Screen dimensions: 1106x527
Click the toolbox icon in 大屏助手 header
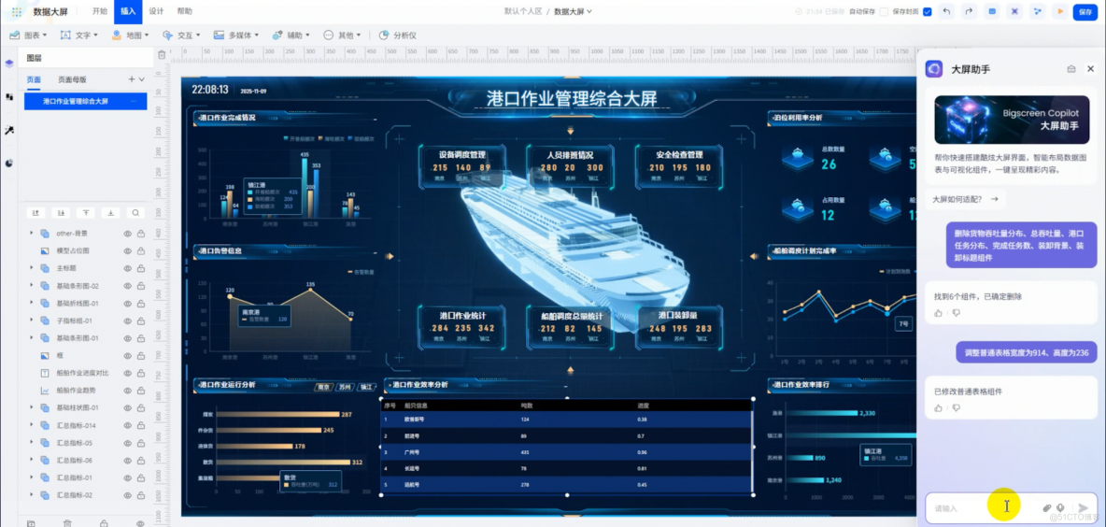click(1071, 68)
